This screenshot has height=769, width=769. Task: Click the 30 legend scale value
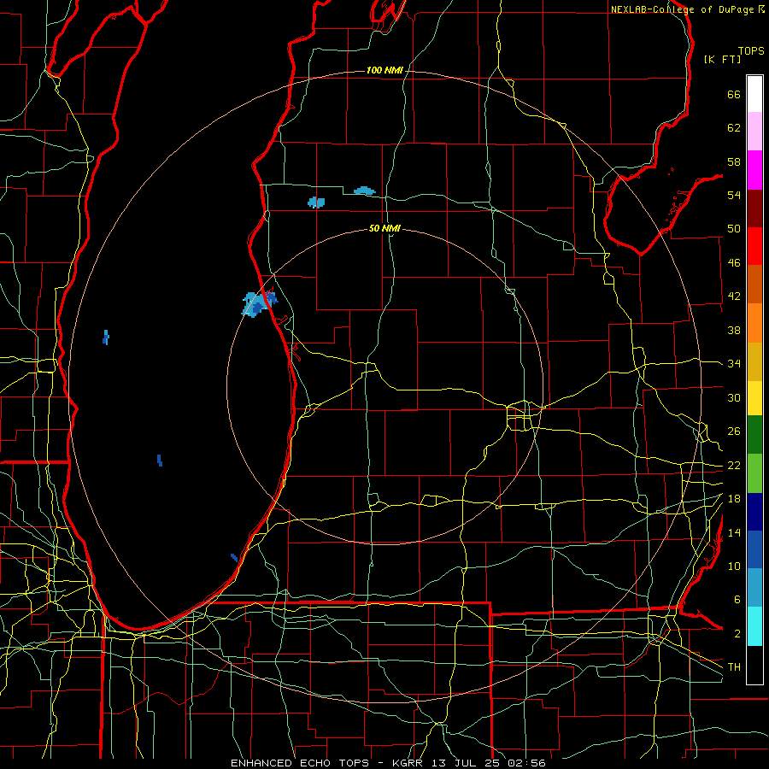[734, 397]
